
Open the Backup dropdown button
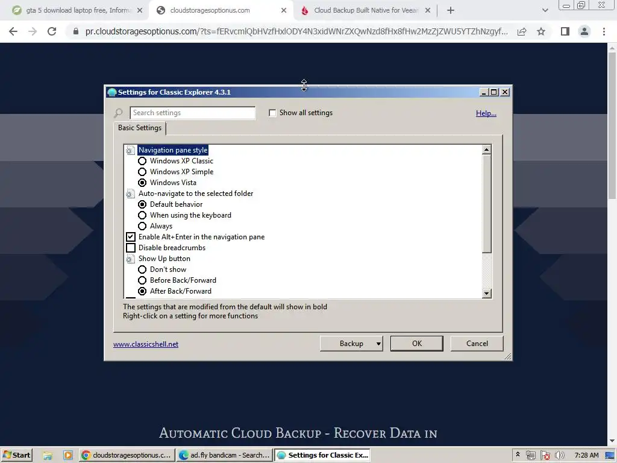pos(351,344)
